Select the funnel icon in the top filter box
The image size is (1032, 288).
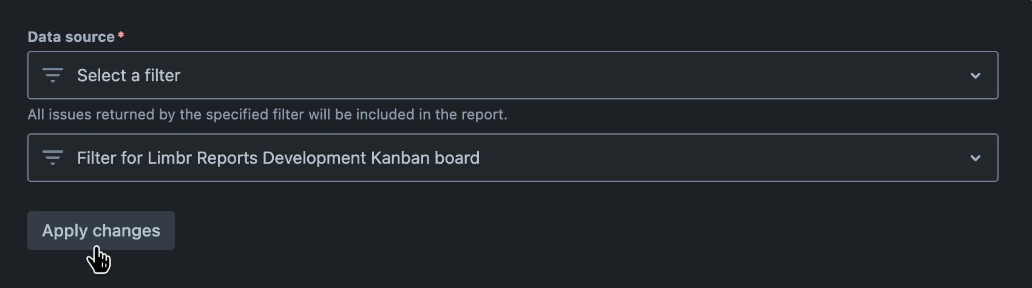[53, 75]
